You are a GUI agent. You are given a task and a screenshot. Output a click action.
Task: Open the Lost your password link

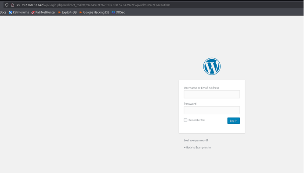(196, 140)
